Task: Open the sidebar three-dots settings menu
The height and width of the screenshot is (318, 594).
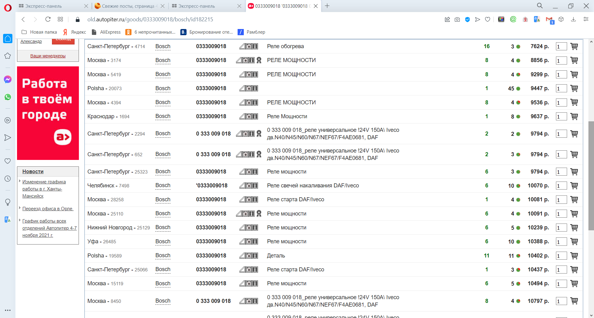Action: coord(8,310)
